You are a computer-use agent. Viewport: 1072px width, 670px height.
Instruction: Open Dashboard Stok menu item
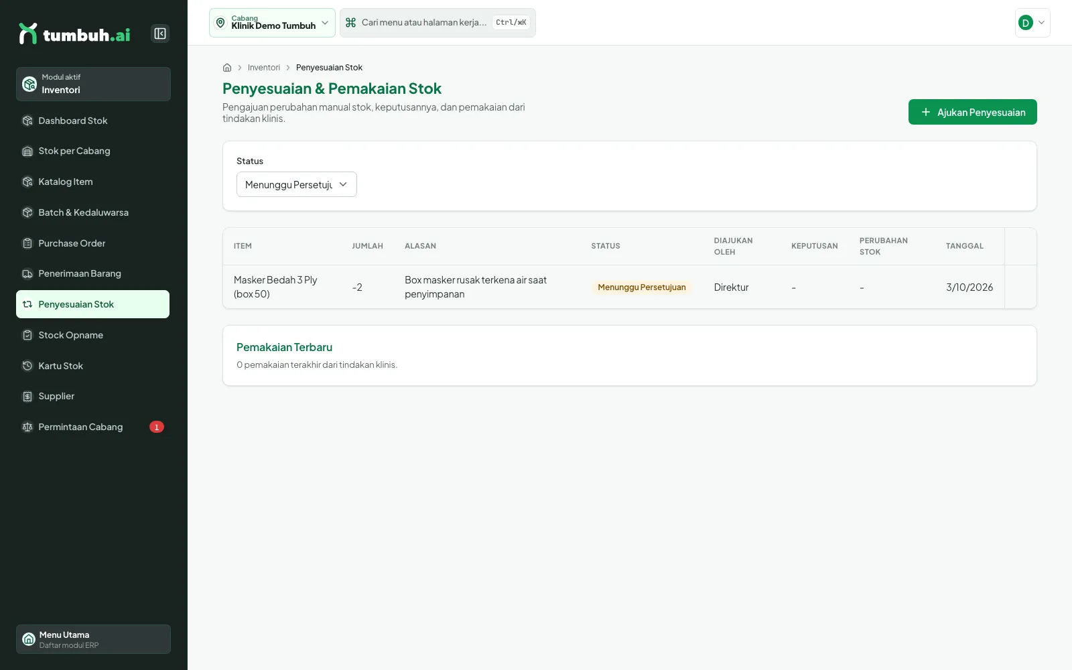tap(93, 121)
